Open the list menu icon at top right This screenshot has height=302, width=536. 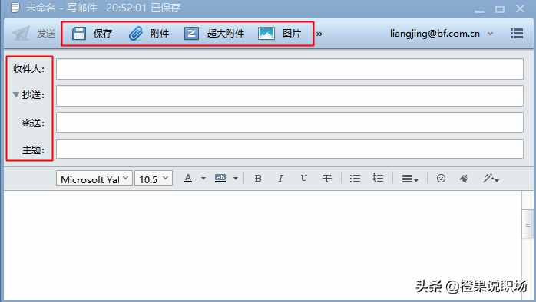click(x=517, y=34)
